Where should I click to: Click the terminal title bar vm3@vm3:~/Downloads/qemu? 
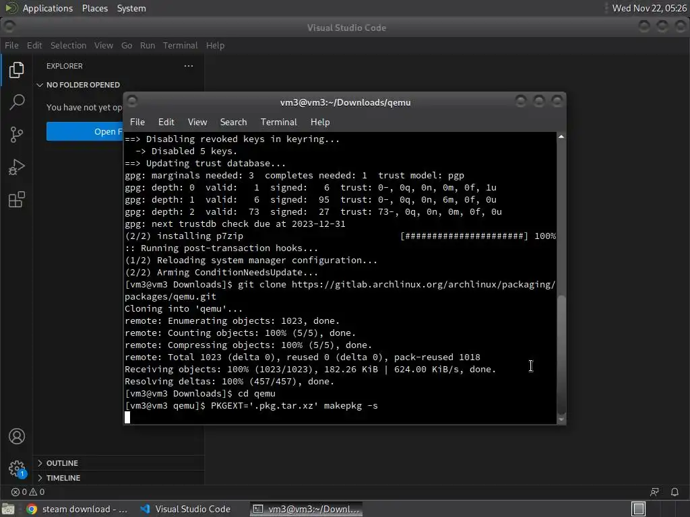[x=346, y=102]
